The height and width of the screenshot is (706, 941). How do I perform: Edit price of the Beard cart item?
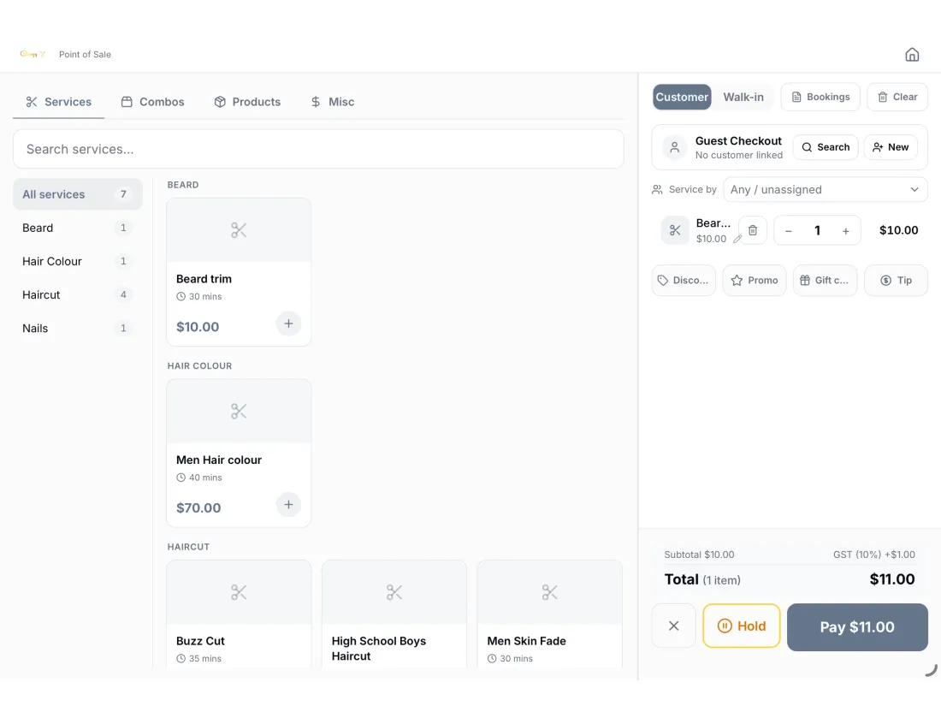[737, 239]
